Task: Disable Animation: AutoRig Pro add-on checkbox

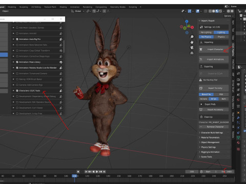Action: [17, 39]
